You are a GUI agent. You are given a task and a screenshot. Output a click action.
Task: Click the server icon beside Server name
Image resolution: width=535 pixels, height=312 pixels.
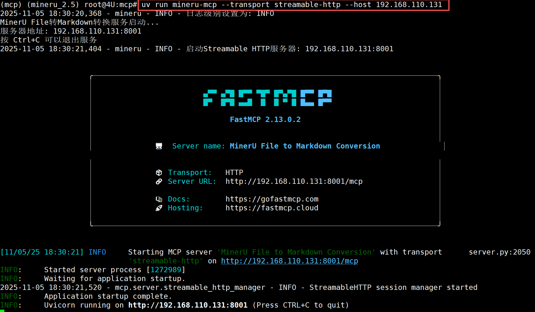pyautogui.click(x=159, y=146)
